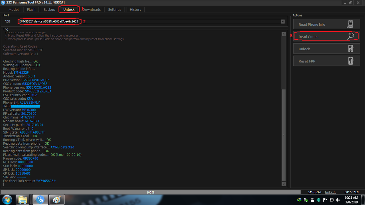Click the 'Waiting ADB device... OK' line
Viewport: 365px width, 205px height.
click(22, 65)
